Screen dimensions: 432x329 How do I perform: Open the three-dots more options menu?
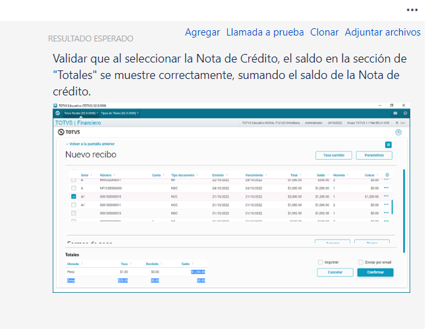tap(412, 10)
